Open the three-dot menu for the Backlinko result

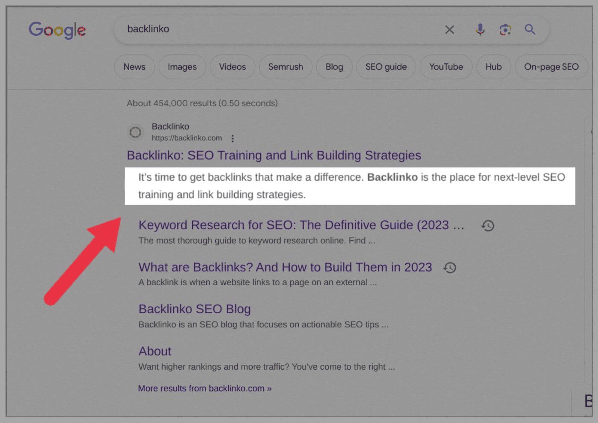(232, 139)
